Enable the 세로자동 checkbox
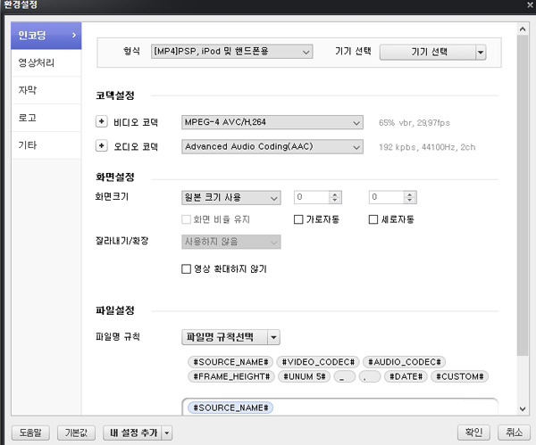 pyautogui.click(x=373, y=219)
